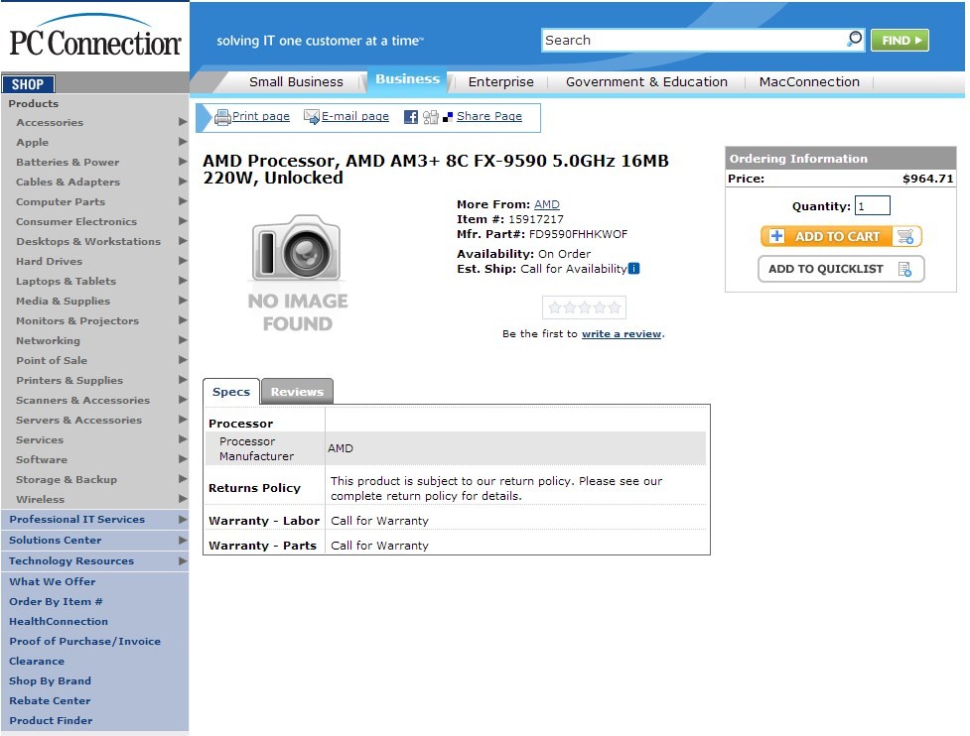The height and width of the screenshot is (736, 970).
Task: Open the Point of Sale category
Action: (52, 360)
